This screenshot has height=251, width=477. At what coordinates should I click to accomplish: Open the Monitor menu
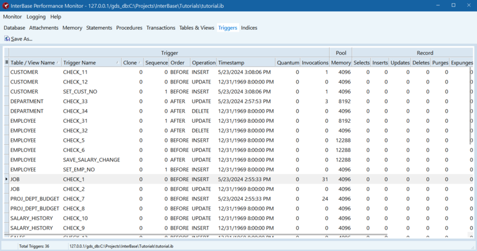[x=13, y=17]
